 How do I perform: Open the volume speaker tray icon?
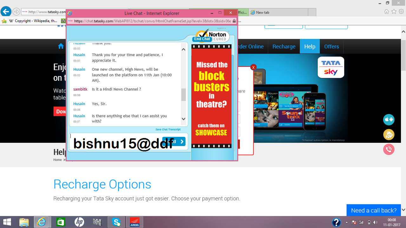click(x=376, y=222)
